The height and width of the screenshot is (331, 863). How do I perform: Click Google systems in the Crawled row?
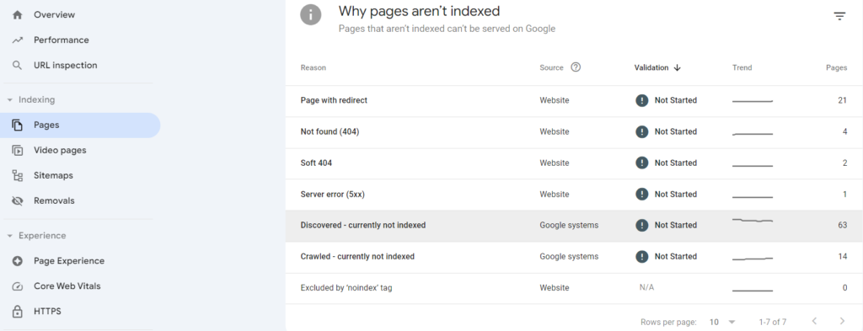569,257
